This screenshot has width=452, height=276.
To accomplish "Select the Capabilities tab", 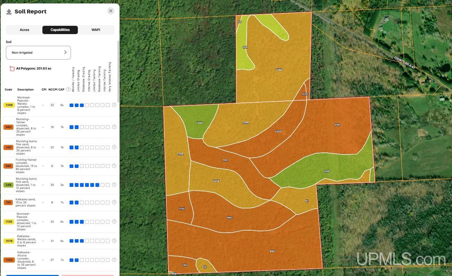I will [x=60, y=30].
